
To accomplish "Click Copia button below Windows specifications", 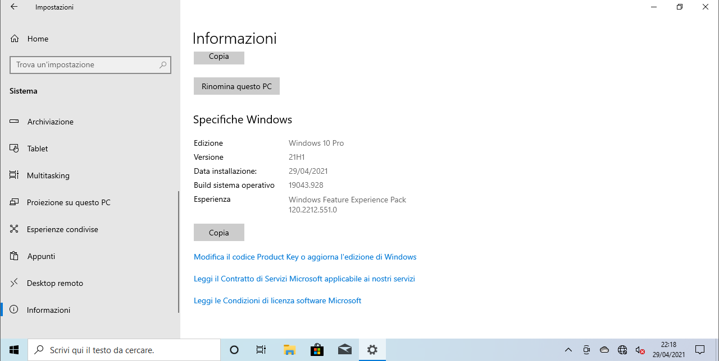I will pos(219,233).
